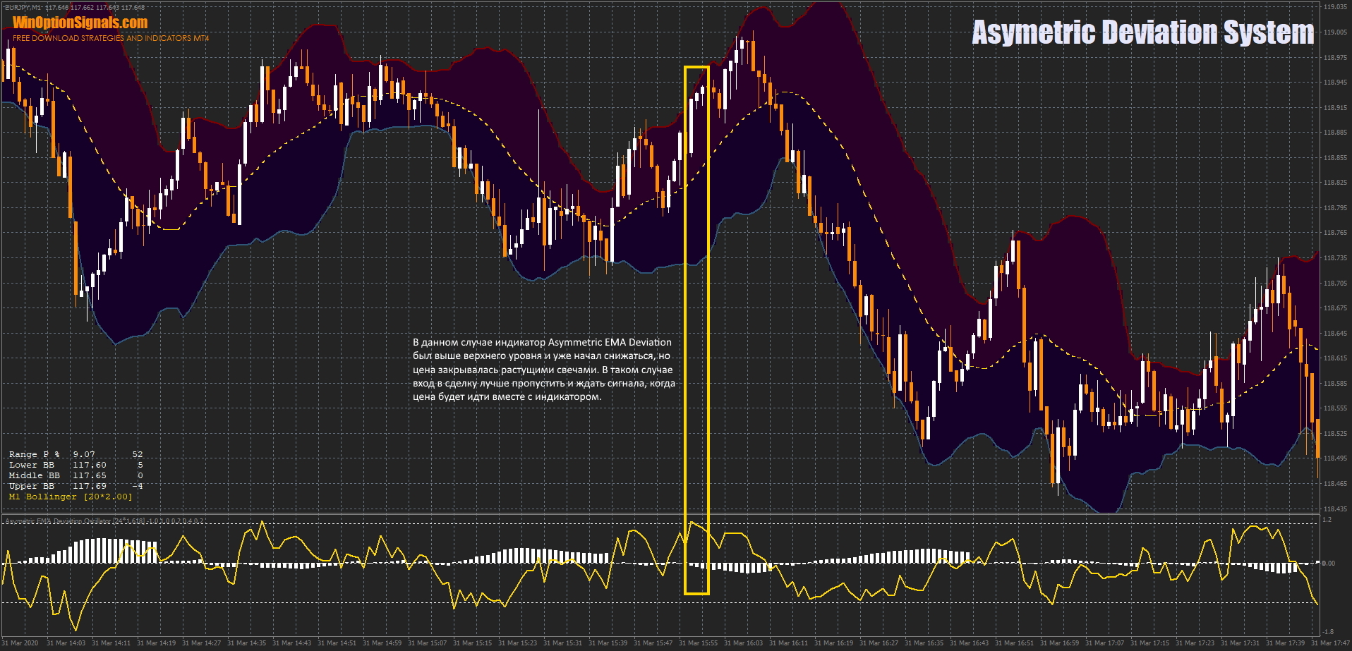Click the 31 Mar 2020 date label
The width and height of the screenshot is (1352, 651).
(x=21, y=643)
